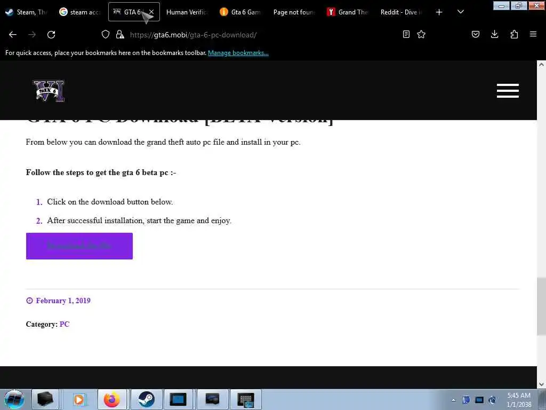Viewport: 546px width, 410px height.
Task: Close the GTA 6 tab
Action: coord(151,12)
